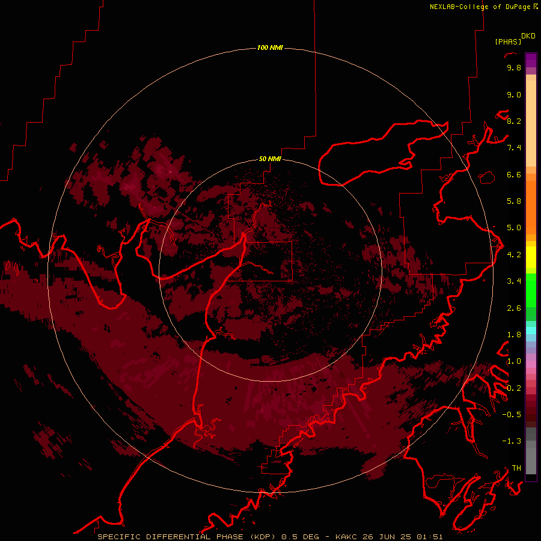Pick the purple top segment of color bar
This screenshot has width=541, height=541.
(x=531, y=60)
